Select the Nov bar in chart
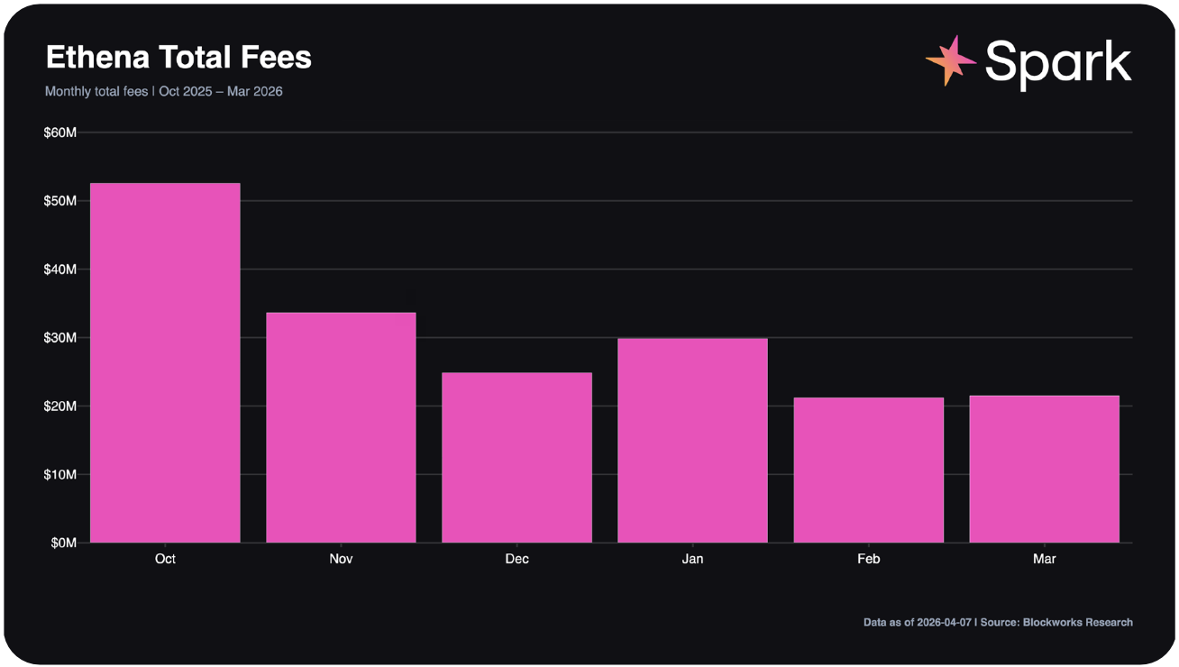 pos(341,427)
